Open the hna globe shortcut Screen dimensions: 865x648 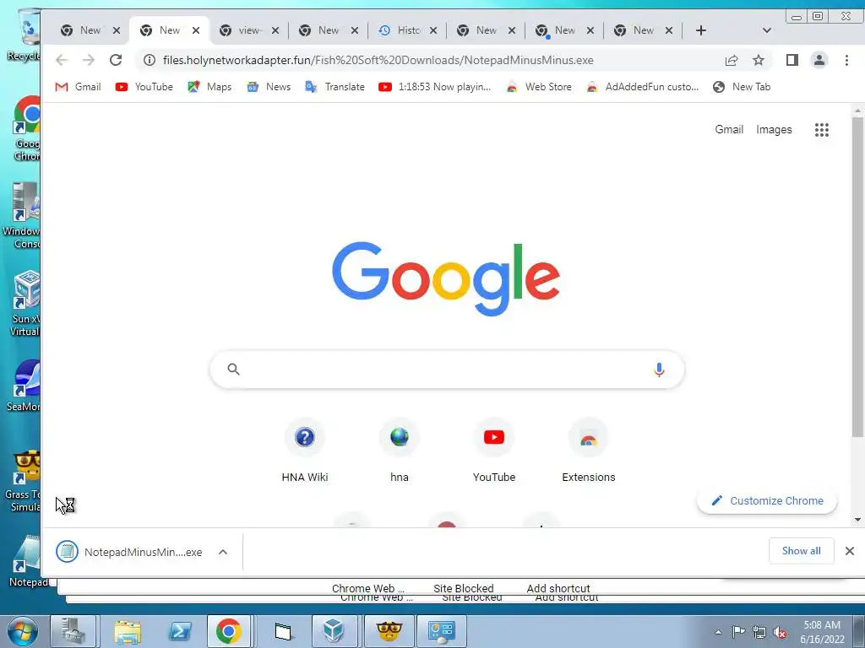click(x=400, y=451)
